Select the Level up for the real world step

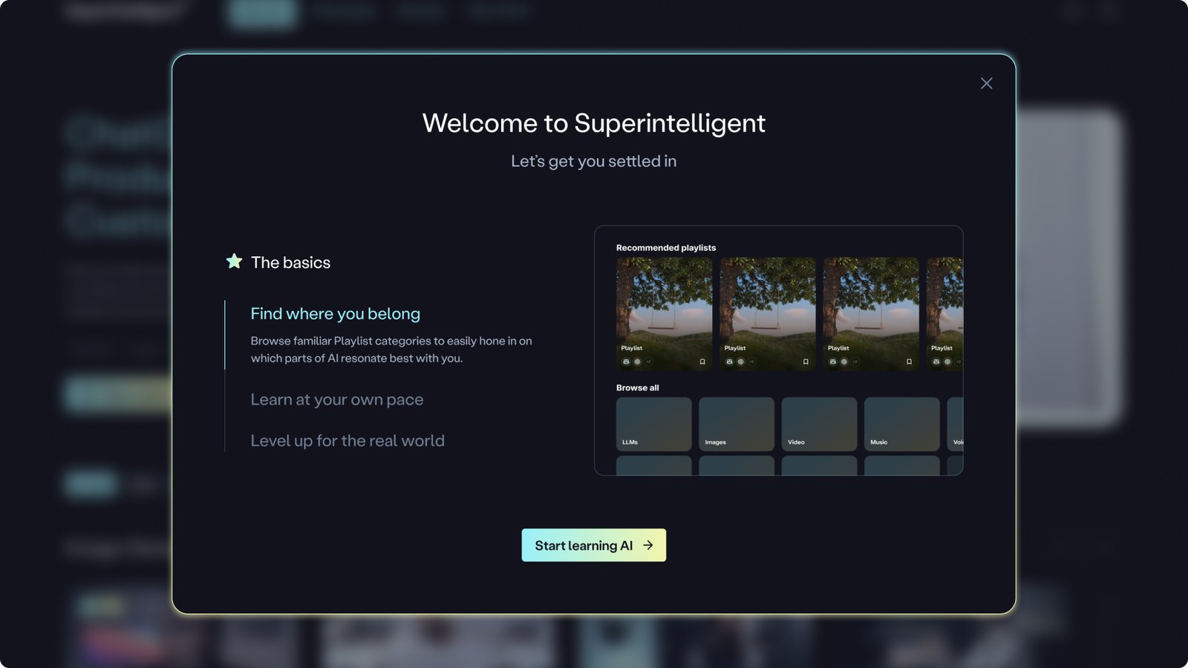click(347, 441)
